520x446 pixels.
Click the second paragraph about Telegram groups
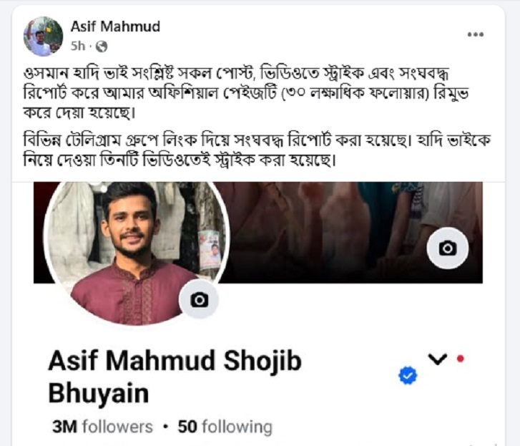point(257,150)
